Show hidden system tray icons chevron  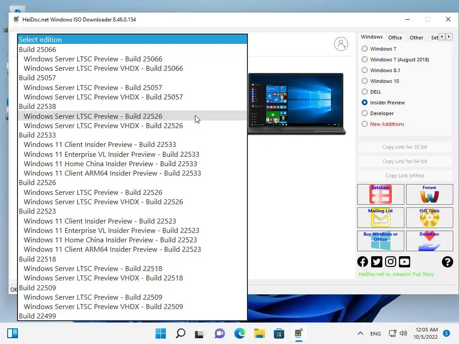click(x=360, y=333)
